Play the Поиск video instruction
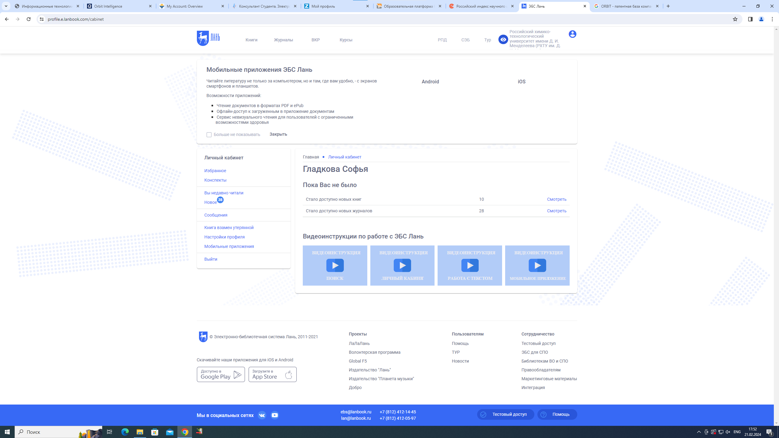The width and height of the screenshot is (779, 438). [335, 266]
